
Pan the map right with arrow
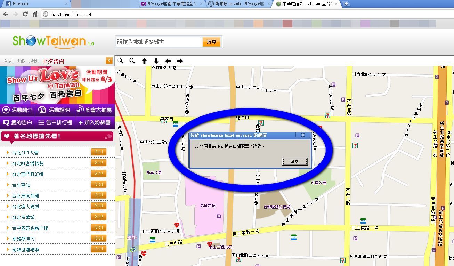[180, 61]
